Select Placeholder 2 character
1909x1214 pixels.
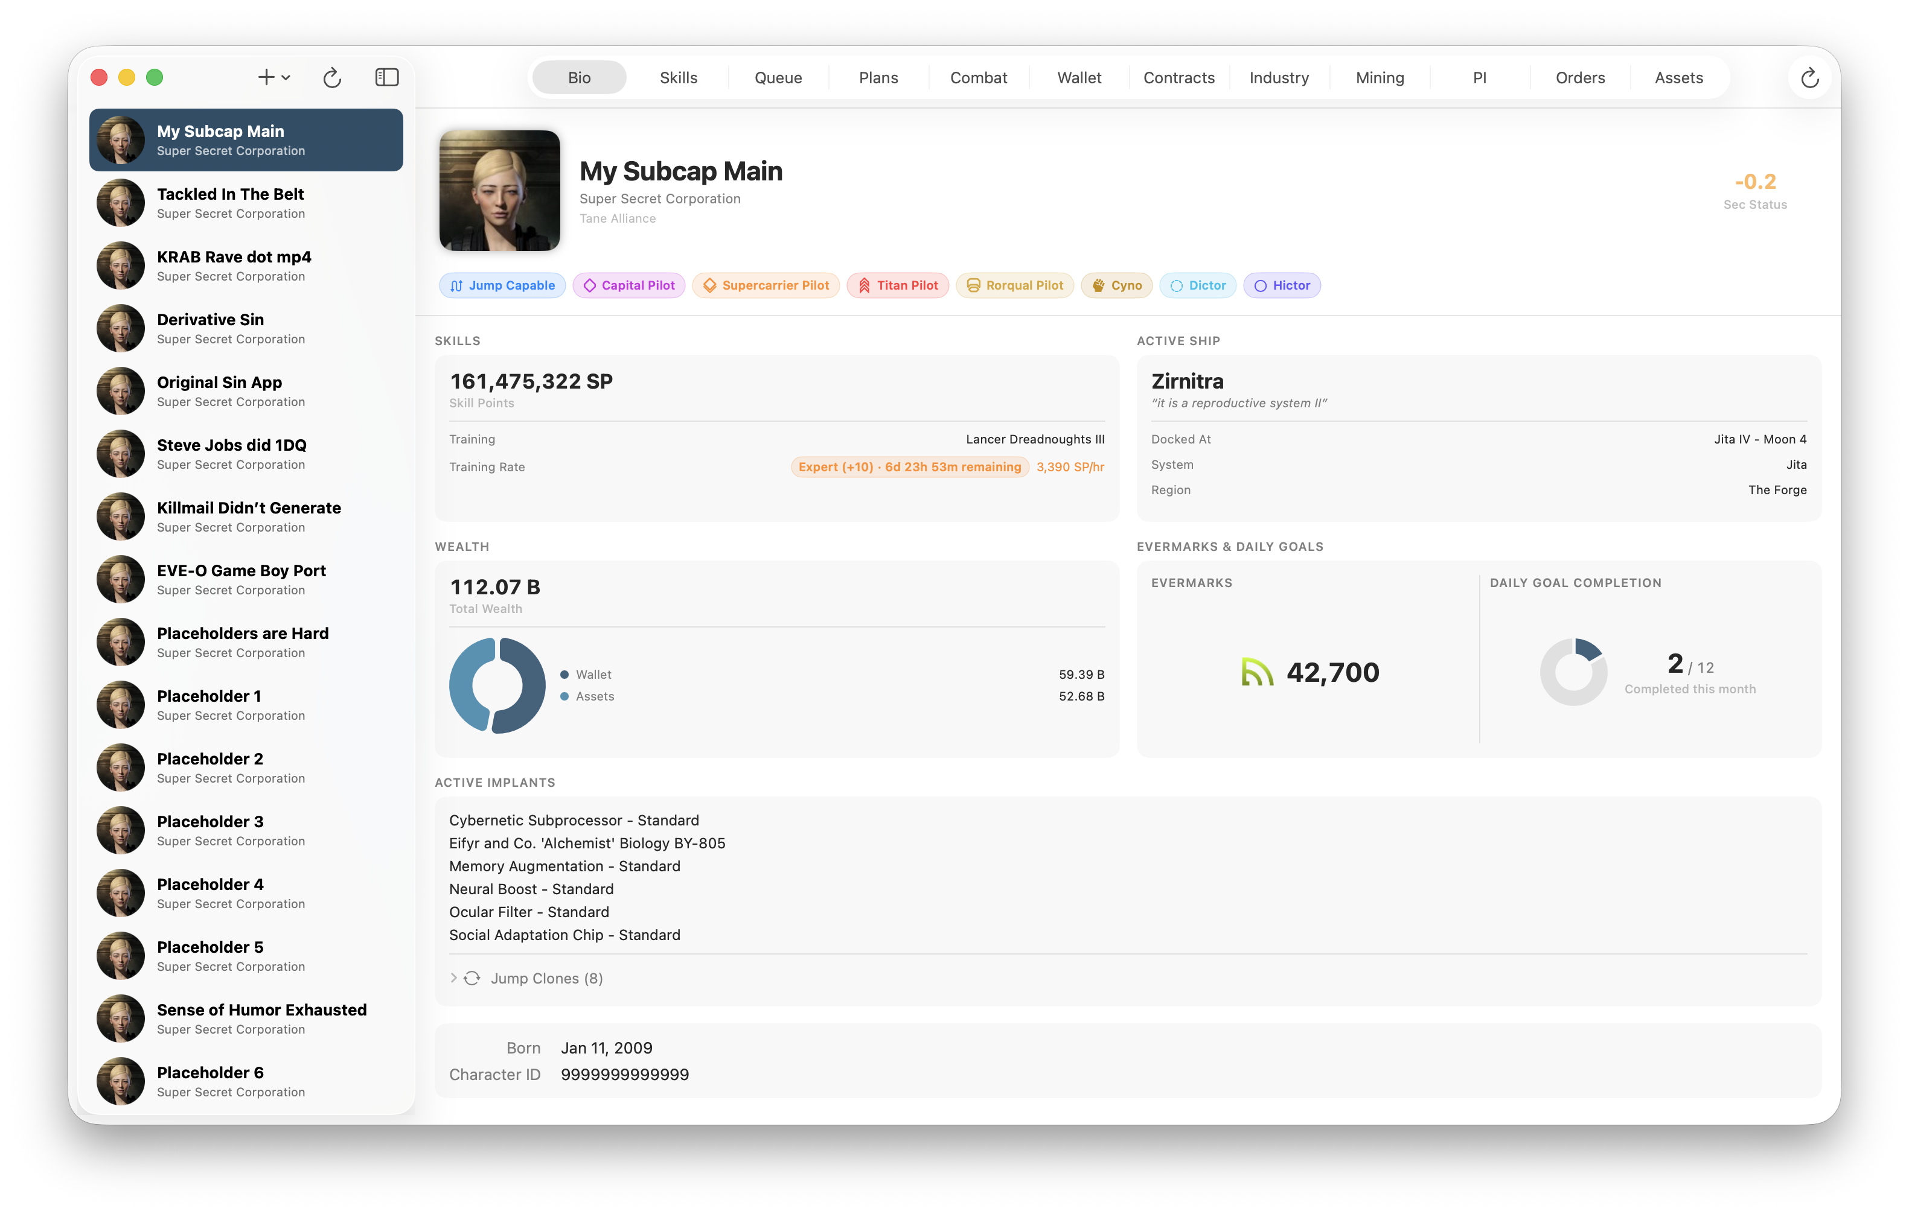pos(246,767)
